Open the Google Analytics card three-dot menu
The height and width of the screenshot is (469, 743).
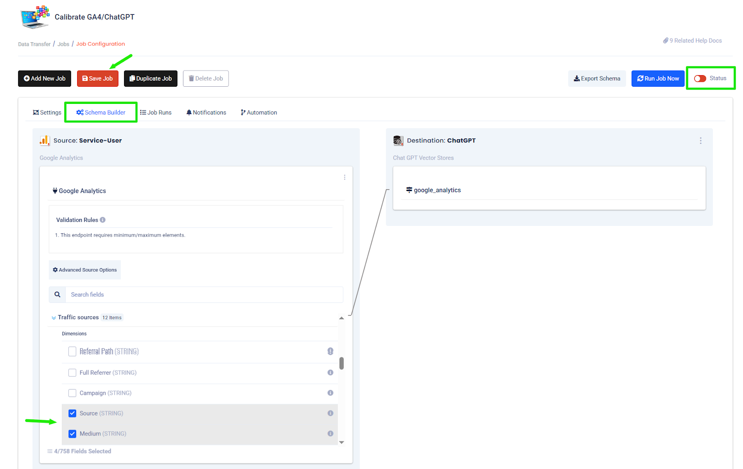click(345, 177)
